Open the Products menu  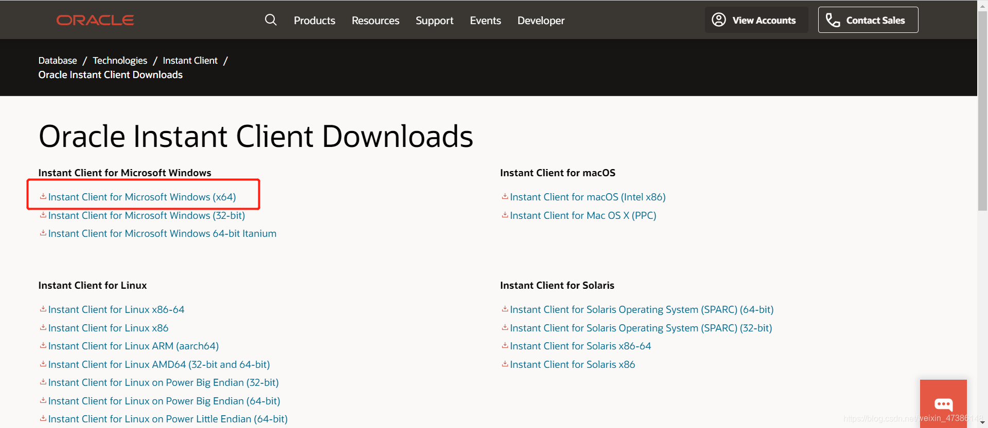point(314,21)
